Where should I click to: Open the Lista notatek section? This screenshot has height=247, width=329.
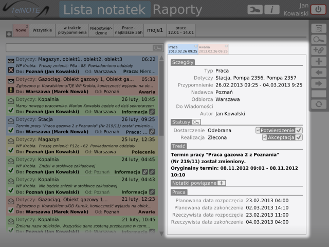(105, 10)
